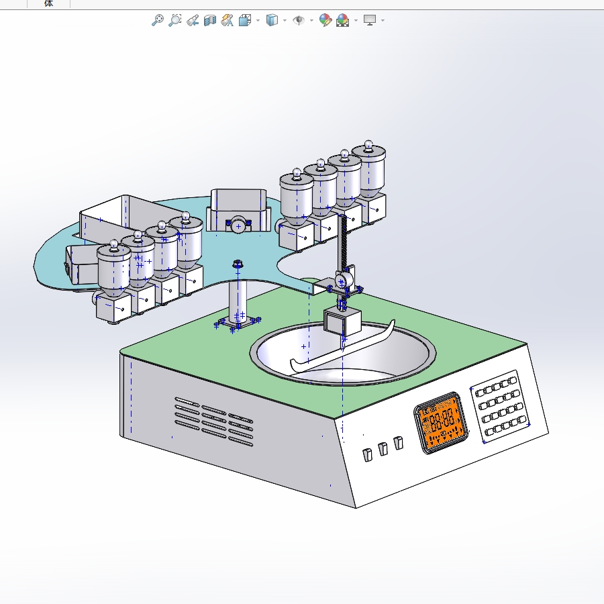The width and height of the screenshot is (604, 604).
Task: Select the keypad panel on the machine front
Action: (x=500, y=407)
